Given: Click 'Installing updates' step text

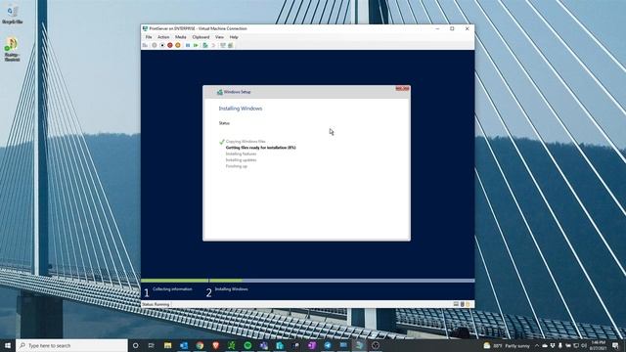Looking at the screenshot, I should click(242, 160).
